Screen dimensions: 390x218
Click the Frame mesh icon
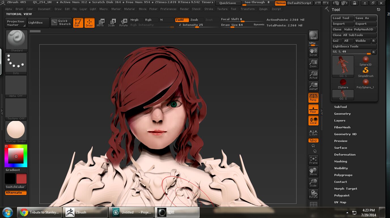point(313,160)
